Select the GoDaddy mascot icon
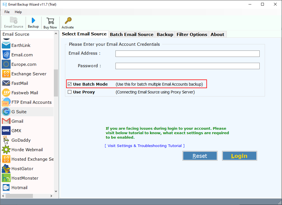The image size is (282, 205). click(x=6, y=140)
